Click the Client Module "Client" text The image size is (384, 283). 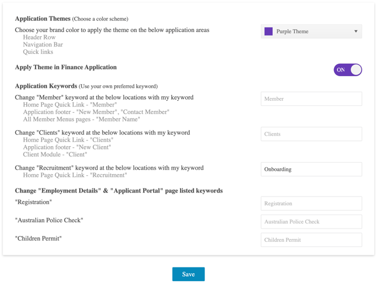[x=55, y=155]
